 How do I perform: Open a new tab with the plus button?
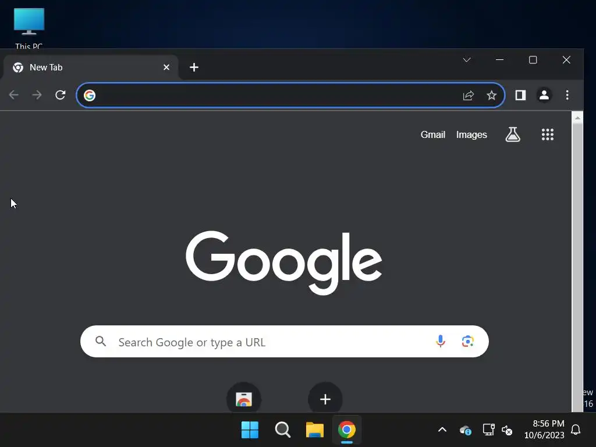pos(194,68)
